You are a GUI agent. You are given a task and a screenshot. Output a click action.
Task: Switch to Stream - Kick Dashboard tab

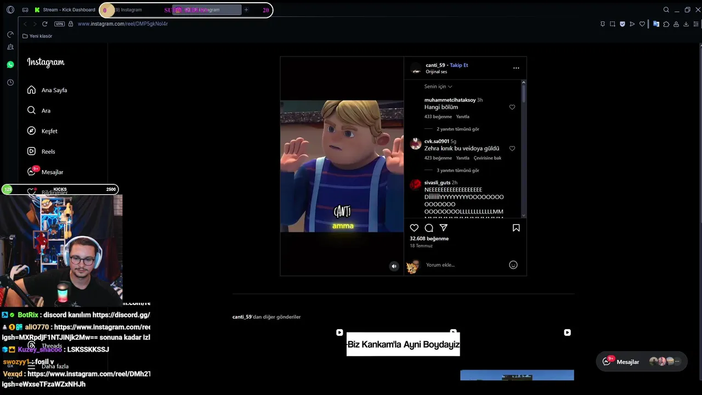point(65,10)
